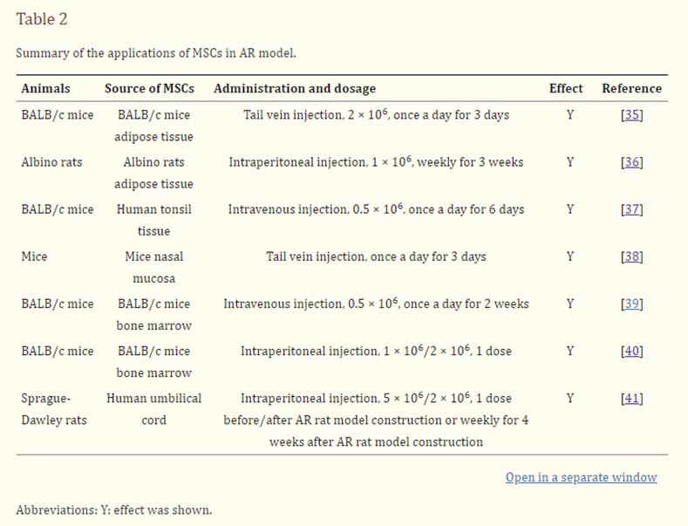
Task: Click the "Animals" column header
Action: (45, 88)
